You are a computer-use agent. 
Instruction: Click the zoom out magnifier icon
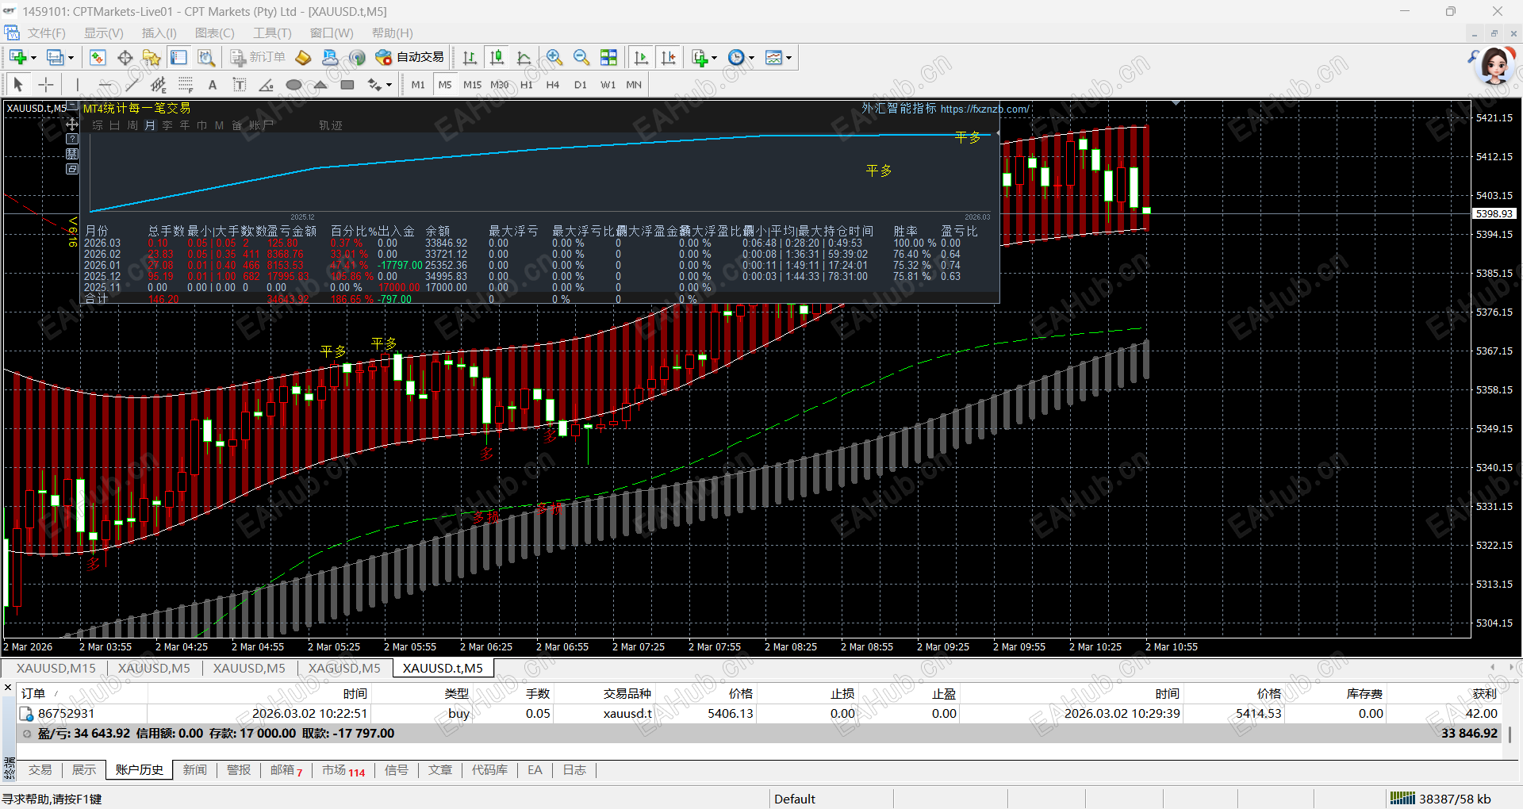tap(581, 58)
